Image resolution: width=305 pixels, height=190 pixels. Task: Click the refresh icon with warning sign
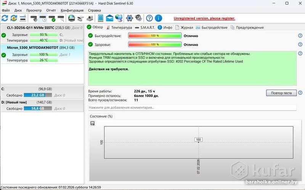(x=14, y=18)
